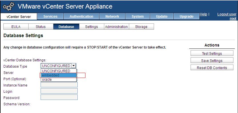Screen dimensions: 238x113
Task: Open the Update tab
Action: click(162, 16)
